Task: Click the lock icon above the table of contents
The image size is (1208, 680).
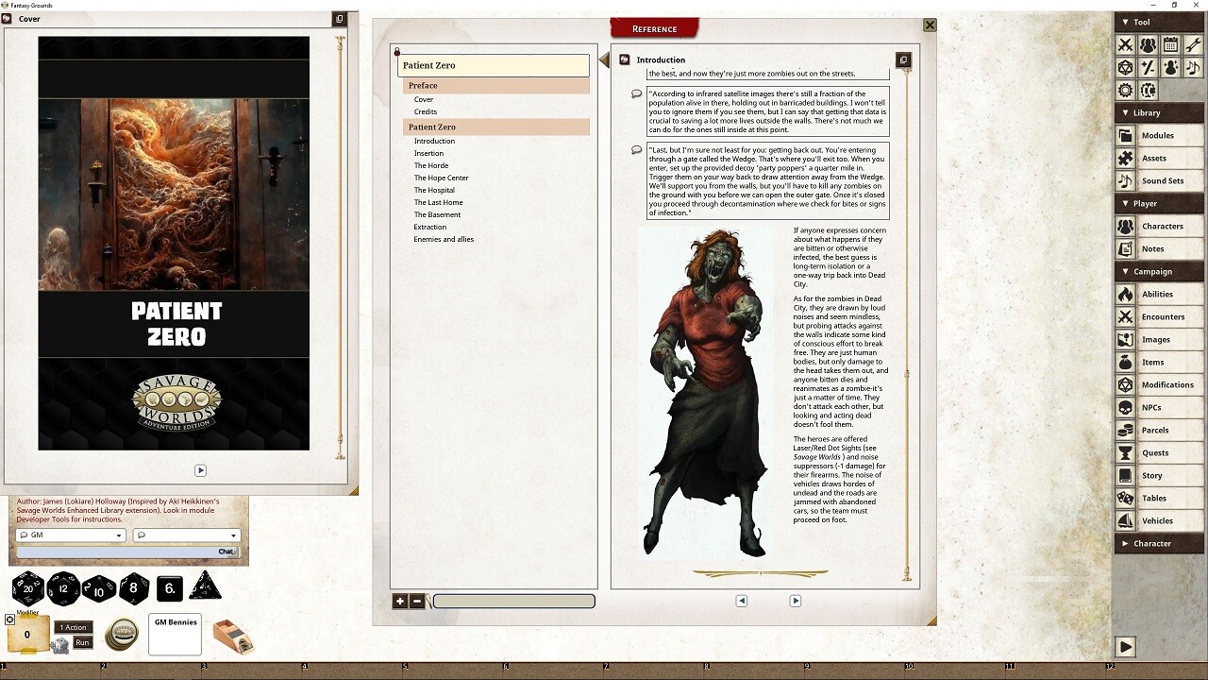Action: (x=397, y=52)
